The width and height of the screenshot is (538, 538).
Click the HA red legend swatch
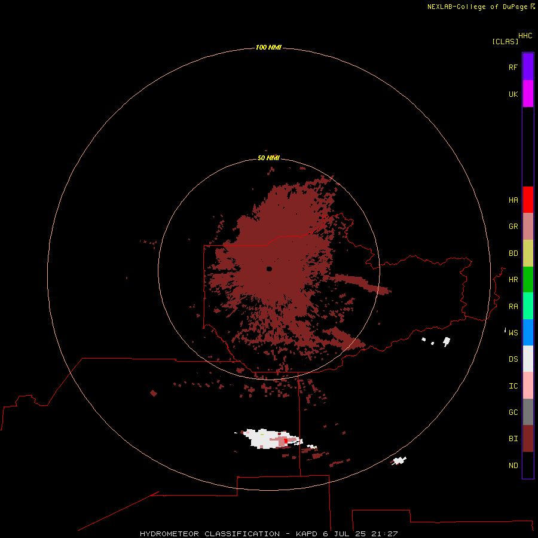pos(528,200)
